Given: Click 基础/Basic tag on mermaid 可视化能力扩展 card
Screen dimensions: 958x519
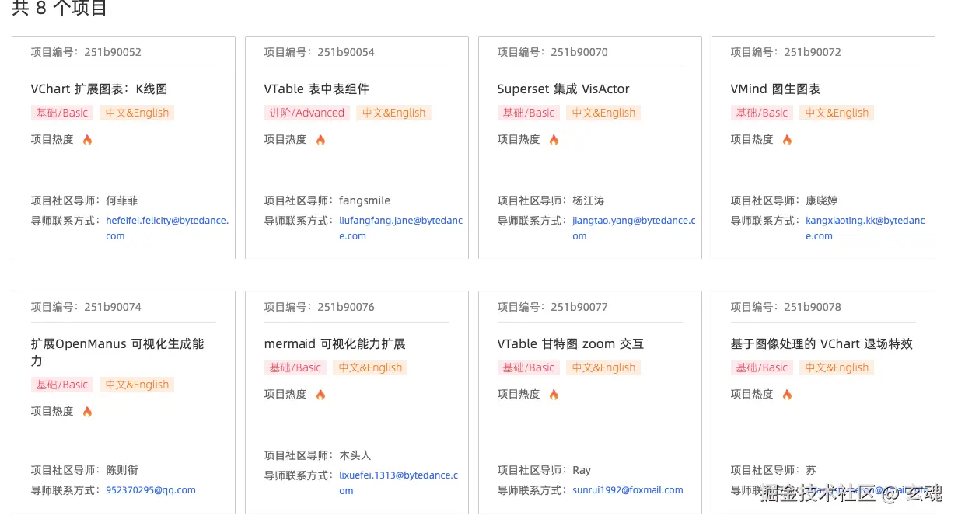Looking at the screenshot, I should click(x=295, y=367).
